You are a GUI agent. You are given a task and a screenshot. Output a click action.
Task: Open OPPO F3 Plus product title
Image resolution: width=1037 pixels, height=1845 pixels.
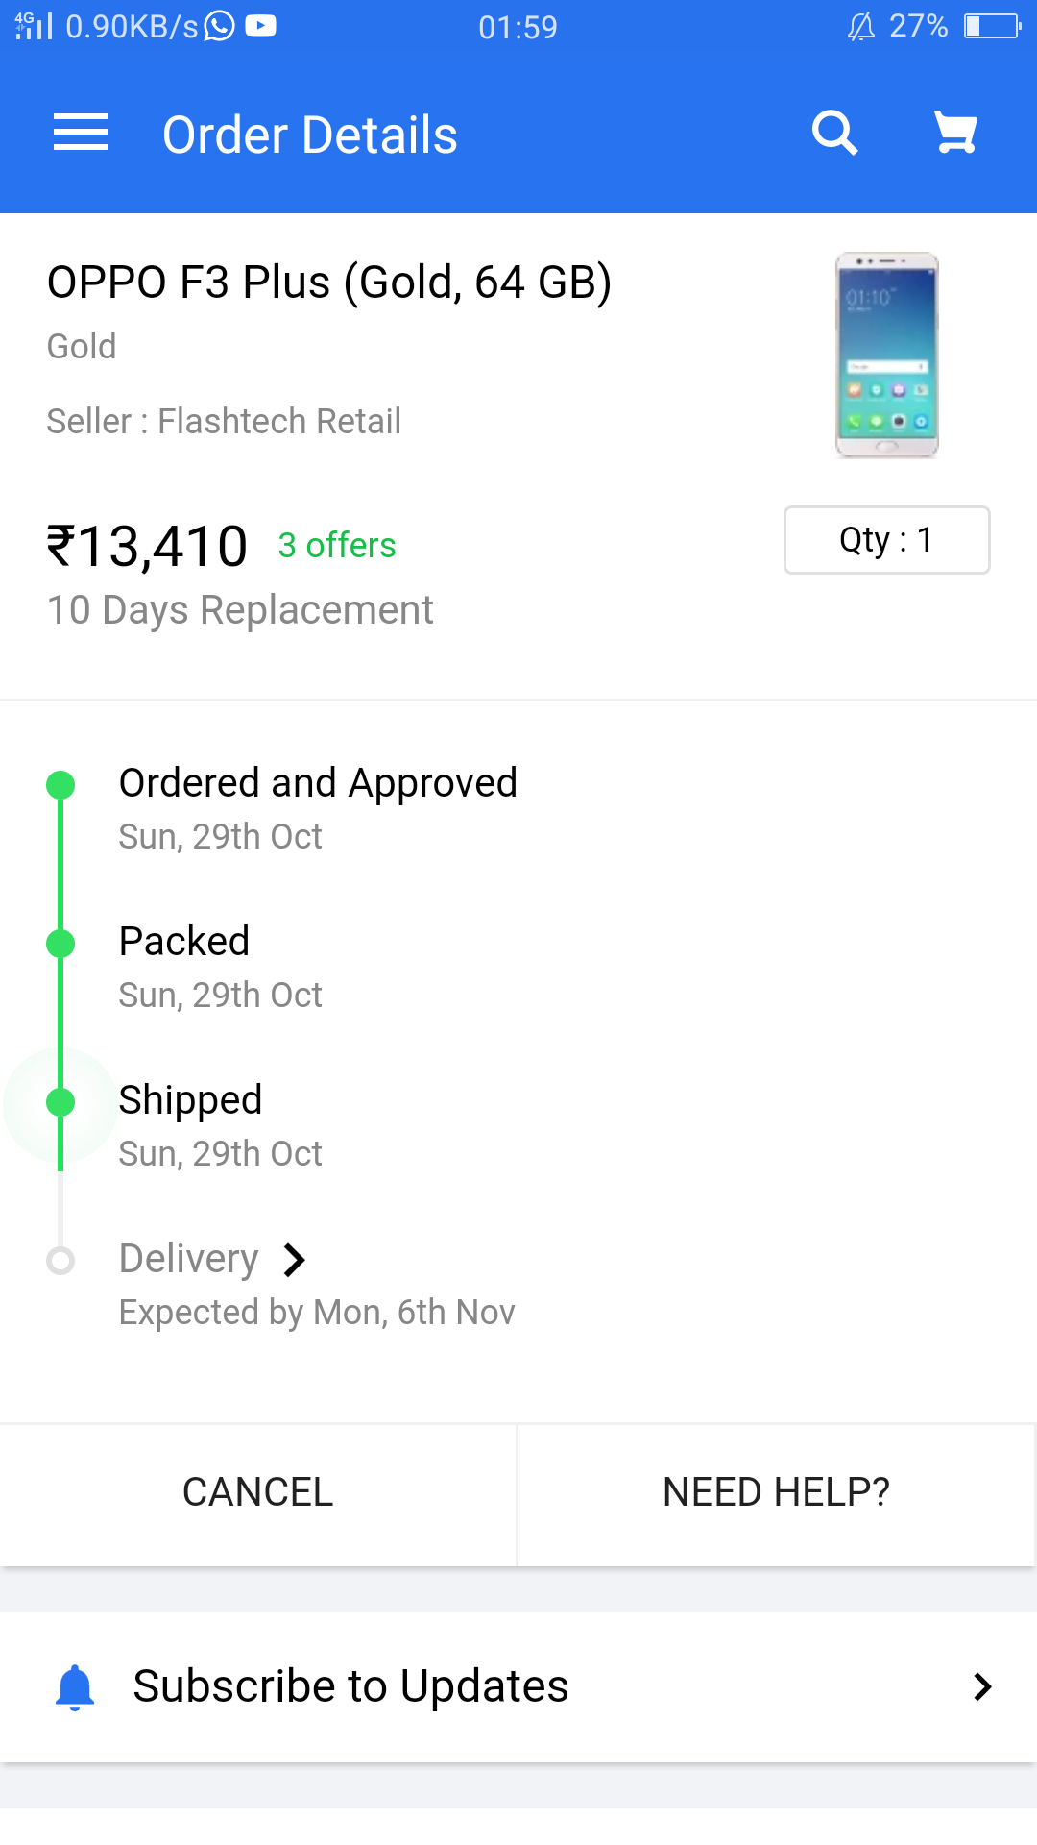pyautogui.click(x=329, y=283)
